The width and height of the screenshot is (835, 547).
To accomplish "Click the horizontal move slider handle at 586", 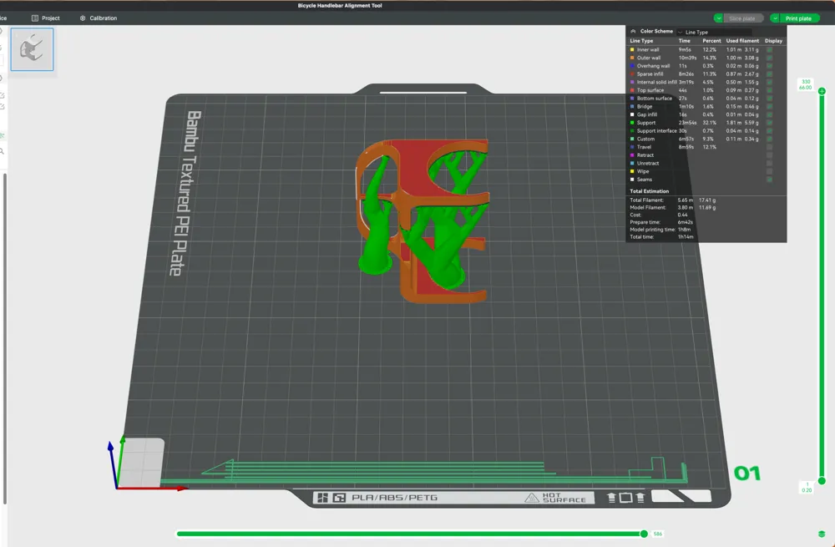I will pyautogui.click(x=644, y=534).
